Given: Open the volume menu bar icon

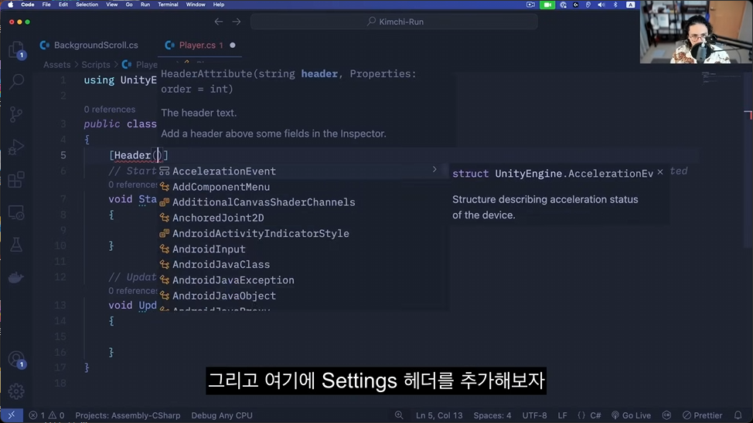Looking at the screenshot, I should [x=601, y=5].
